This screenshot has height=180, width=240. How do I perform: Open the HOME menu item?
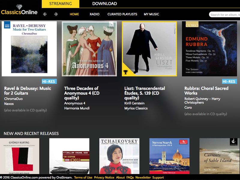74,14
